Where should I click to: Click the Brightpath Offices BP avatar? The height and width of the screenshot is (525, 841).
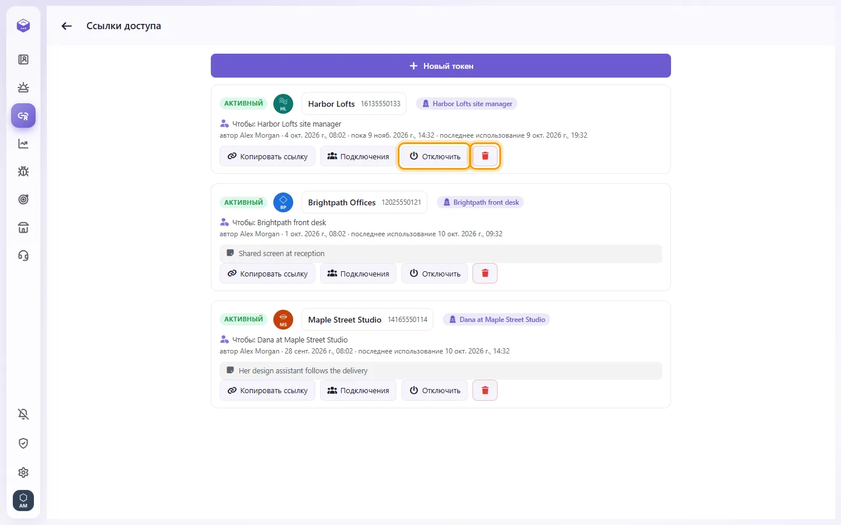[283, 202]
